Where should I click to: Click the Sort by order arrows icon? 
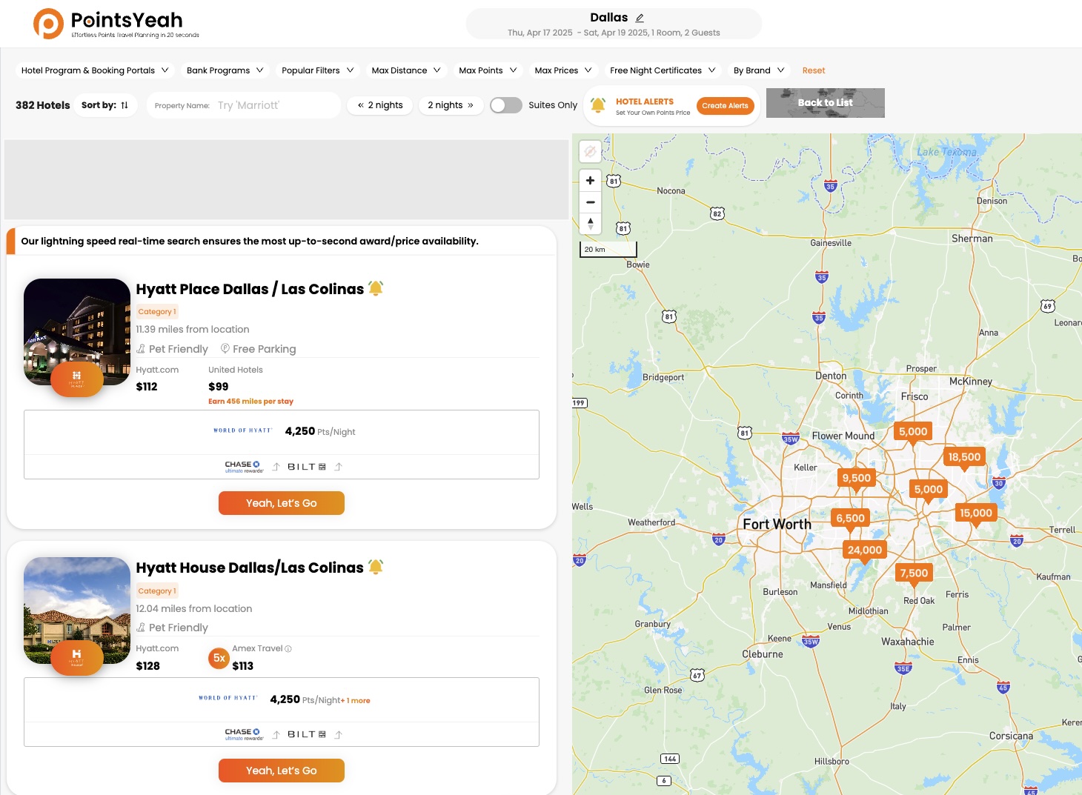125,105
